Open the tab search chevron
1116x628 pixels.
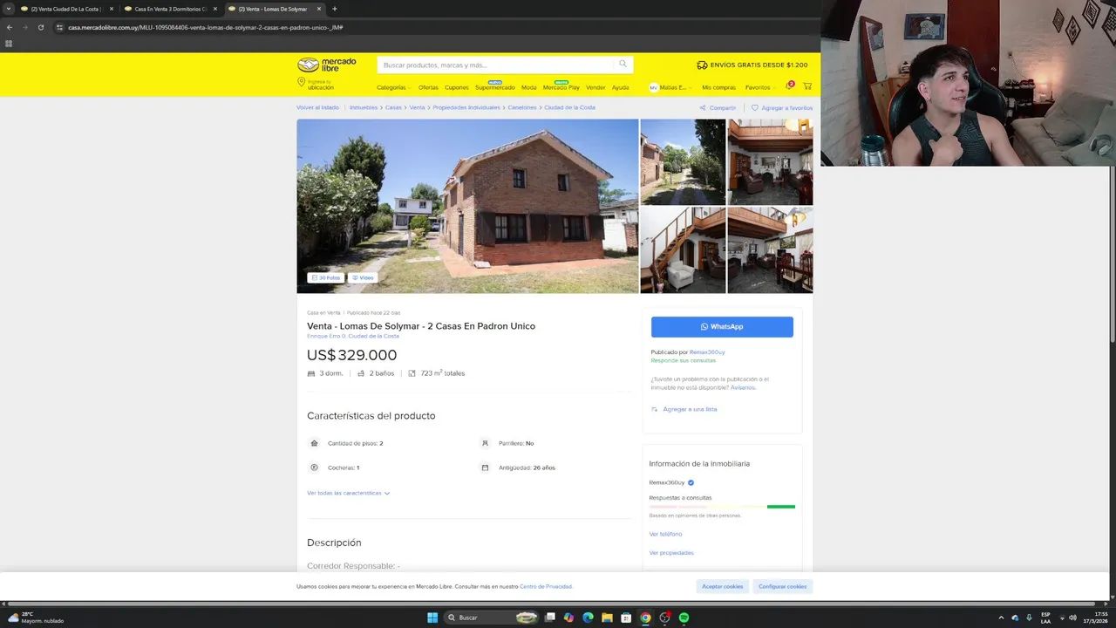coord(9,9)
